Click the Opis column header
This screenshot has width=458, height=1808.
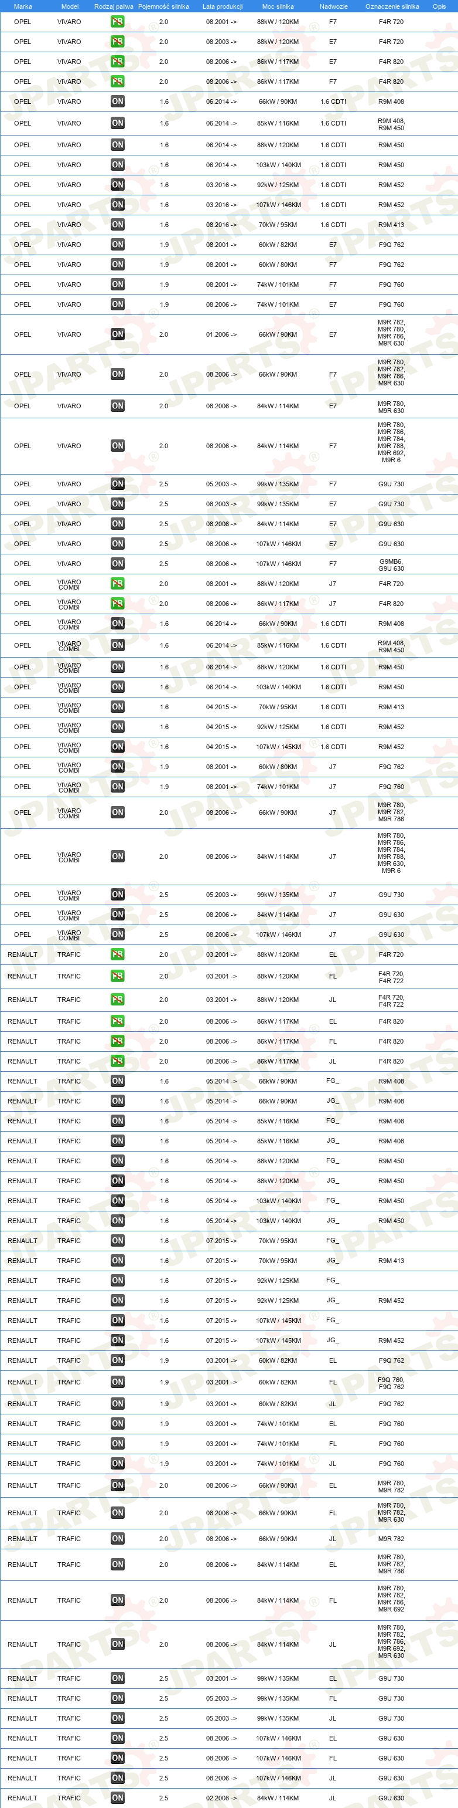(x=439, y=6)
